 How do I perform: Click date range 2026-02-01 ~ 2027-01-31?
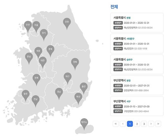(137, 86)
